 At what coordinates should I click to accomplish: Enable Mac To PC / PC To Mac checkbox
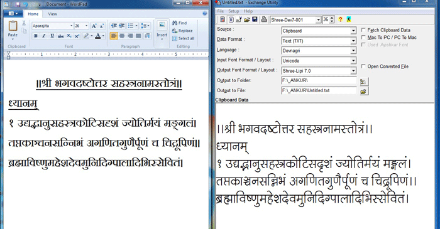(363, 37)
